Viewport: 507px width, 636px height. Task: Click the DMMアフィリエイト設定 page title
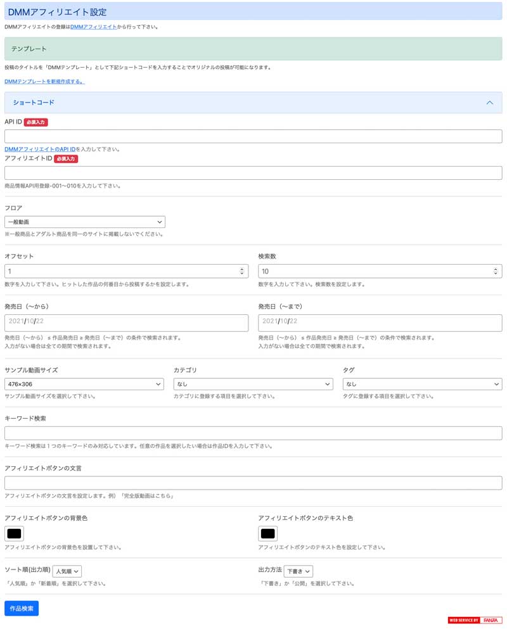click(x=57, y=12)
